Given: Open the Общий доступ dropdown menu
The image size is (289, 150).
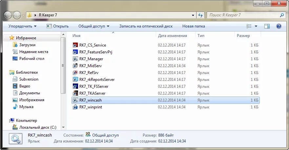Looking at the screenshot, I should coord(94,26).
